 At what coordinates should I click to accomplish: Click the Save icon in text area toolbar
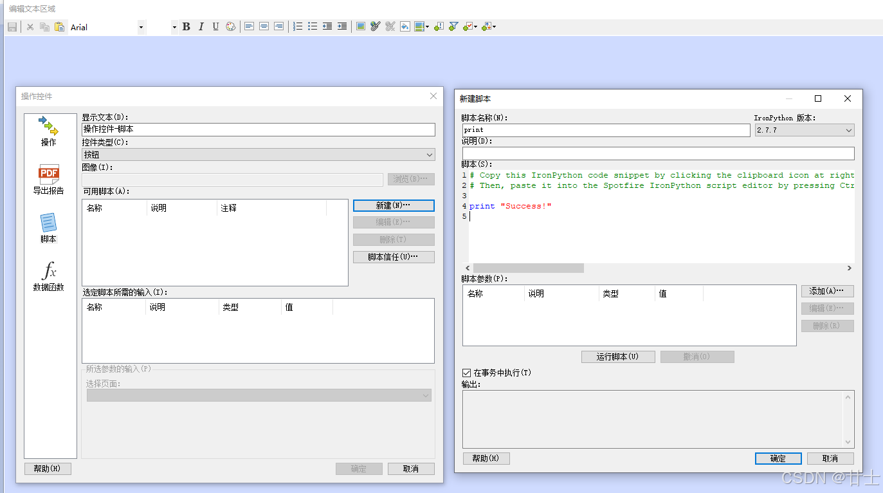12,27
